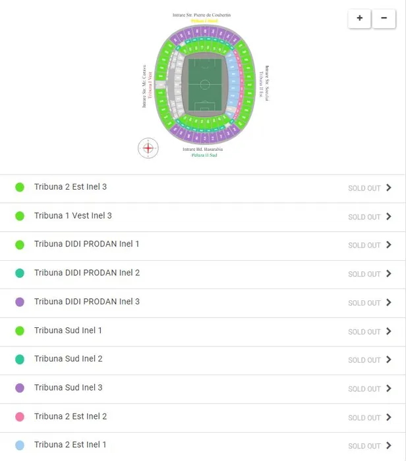Click the light blue dot beside Tribuna 2 Est Inel 1
The image size is (406, 461).
[x=20, y=445]
